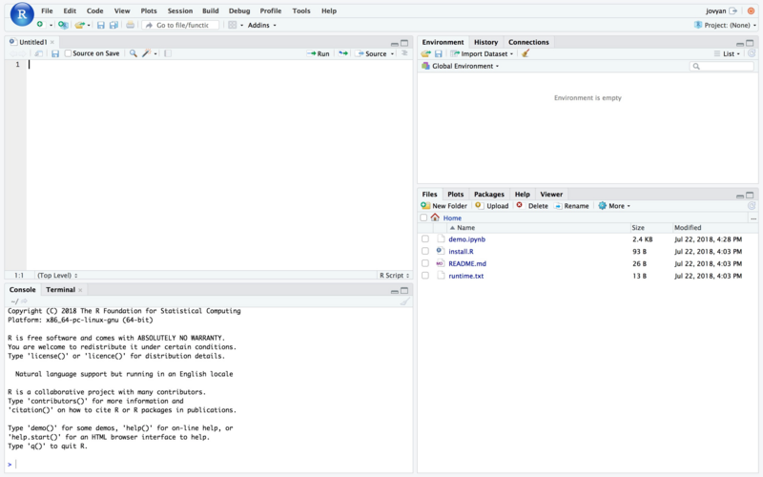Click the Run button in the editor
Screen dimensions: 763x477
click(319, 54)
